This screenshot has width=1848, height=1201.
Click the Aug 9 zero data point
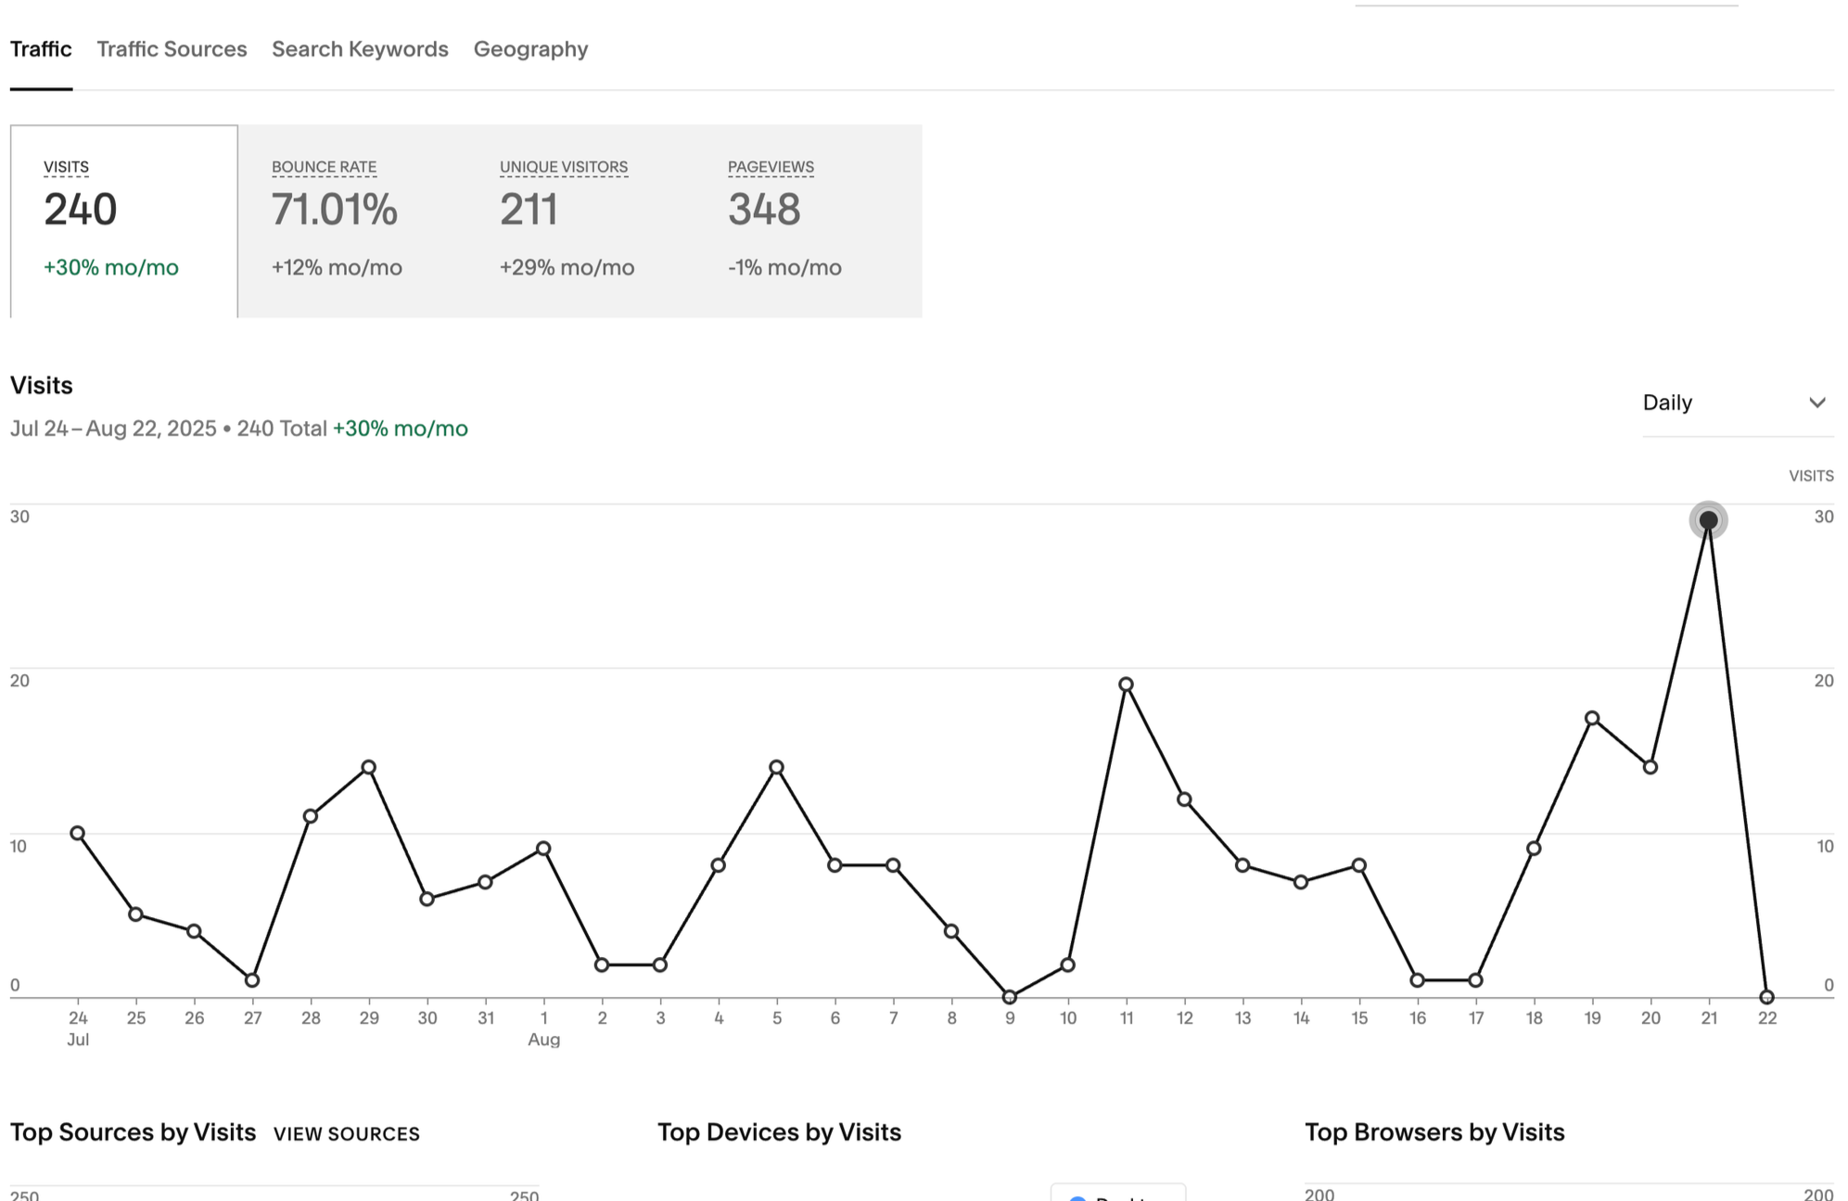pos(1010,997)
